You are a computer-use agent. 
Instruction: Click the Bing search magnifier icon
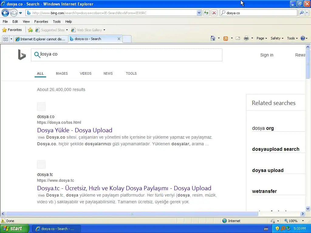(x=37, y=55)
